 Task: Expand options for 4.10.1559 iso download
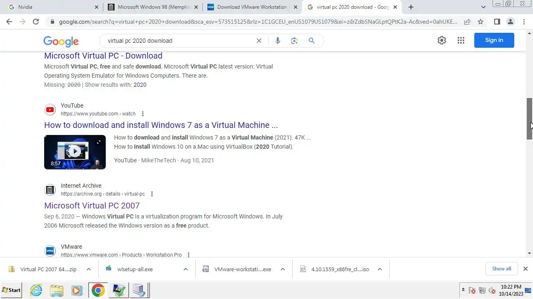point(380,269)
